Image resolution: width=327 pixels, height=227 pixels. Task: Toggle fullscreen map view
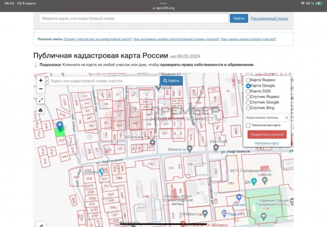[x=41, y=100]
